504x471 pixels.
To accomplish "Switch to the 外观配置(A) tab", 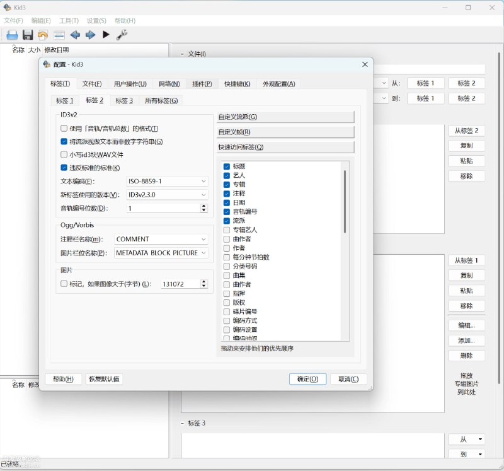I will click(278, 84).
